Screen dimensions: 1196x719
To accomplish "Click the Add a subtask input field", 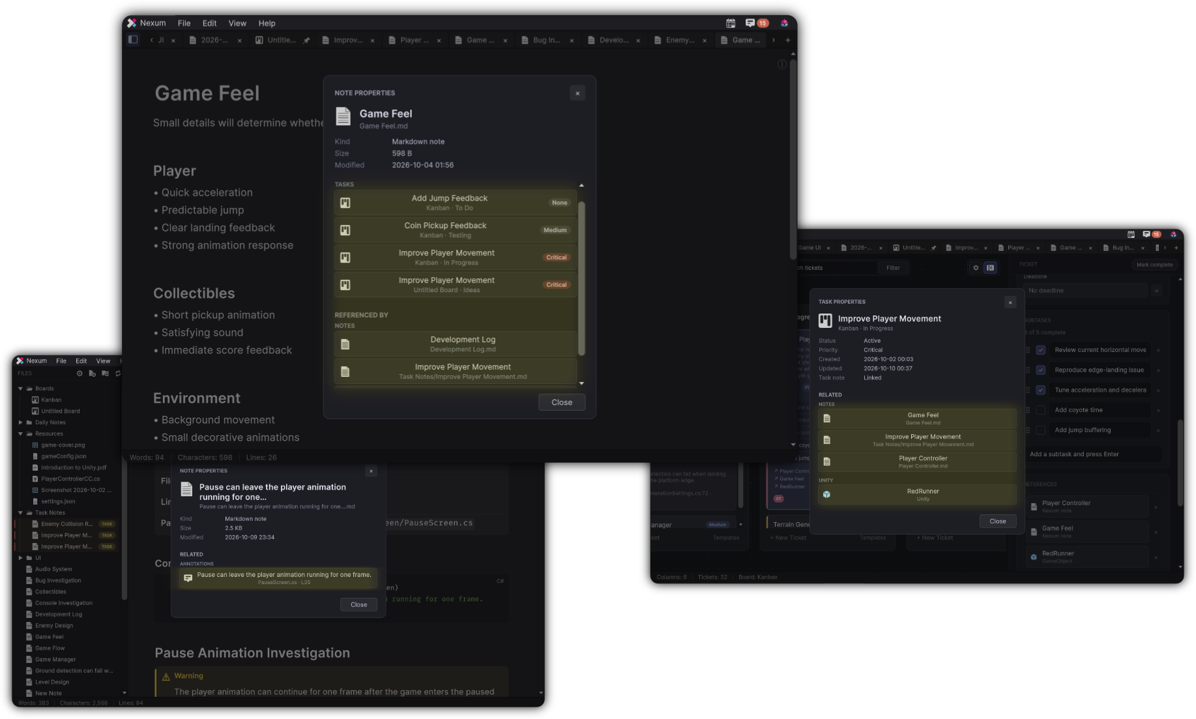I will click(x=1092, y=454).
